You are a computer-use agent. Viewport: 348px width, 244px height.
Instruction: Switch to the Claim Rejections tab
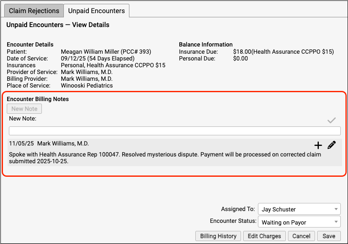[34, 11]
